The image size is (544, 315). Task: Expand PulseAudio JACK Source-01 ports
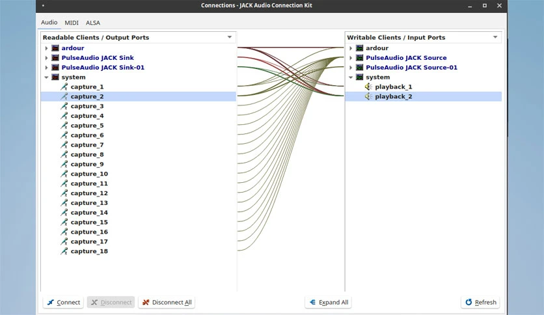pos(351,68)
